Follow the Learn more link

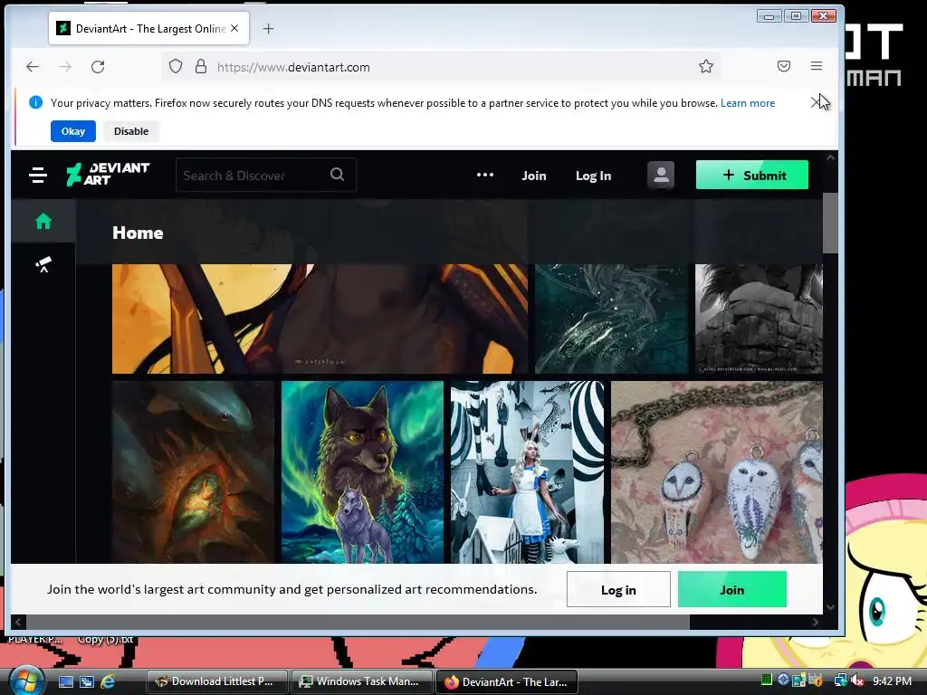747,103
